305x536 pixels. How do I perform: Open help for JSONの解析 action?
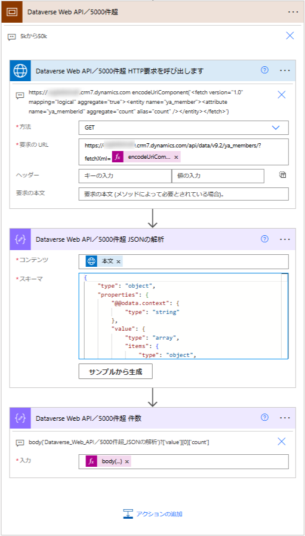coord(264,239)
